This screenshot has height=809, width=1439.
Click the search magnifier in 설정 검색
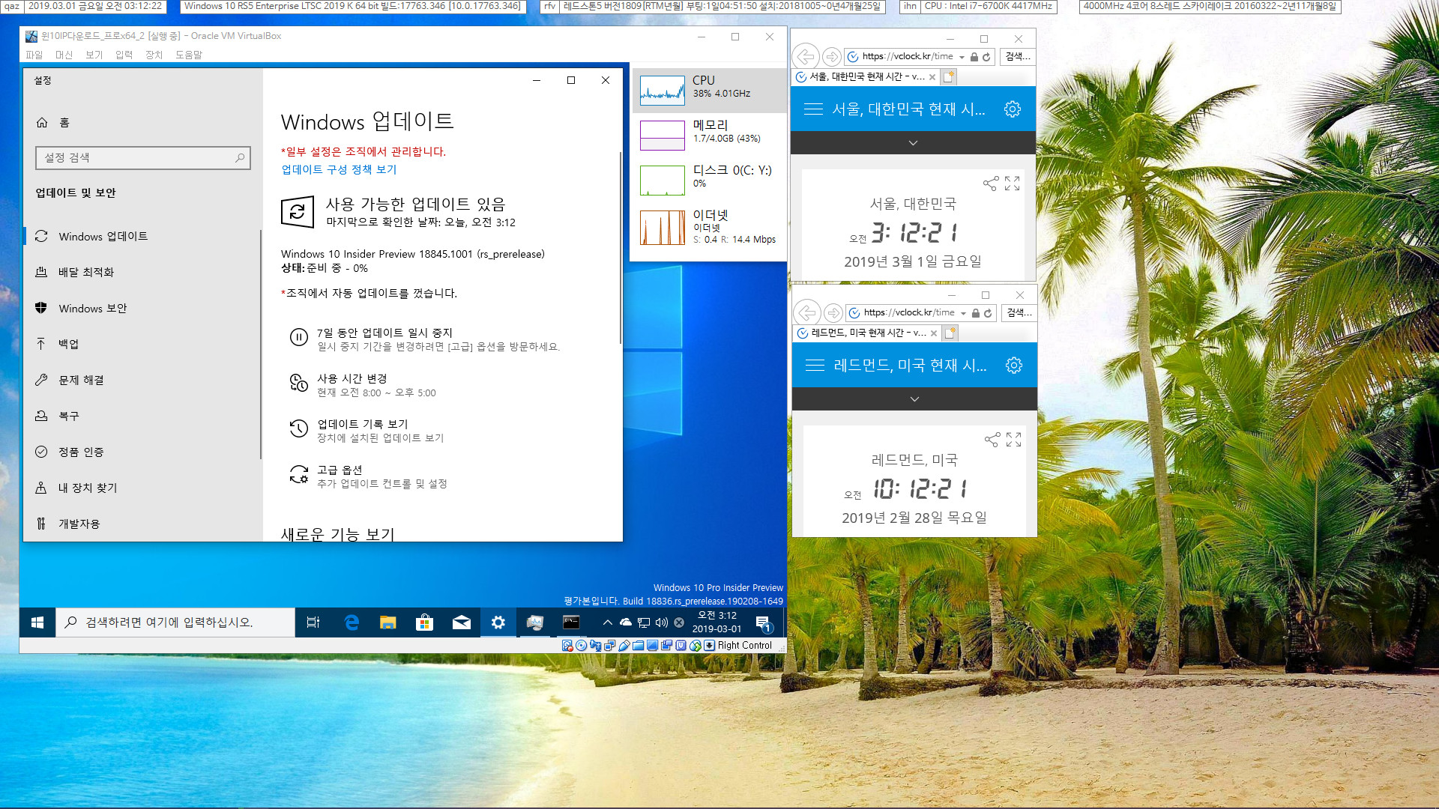pos(240,157)
